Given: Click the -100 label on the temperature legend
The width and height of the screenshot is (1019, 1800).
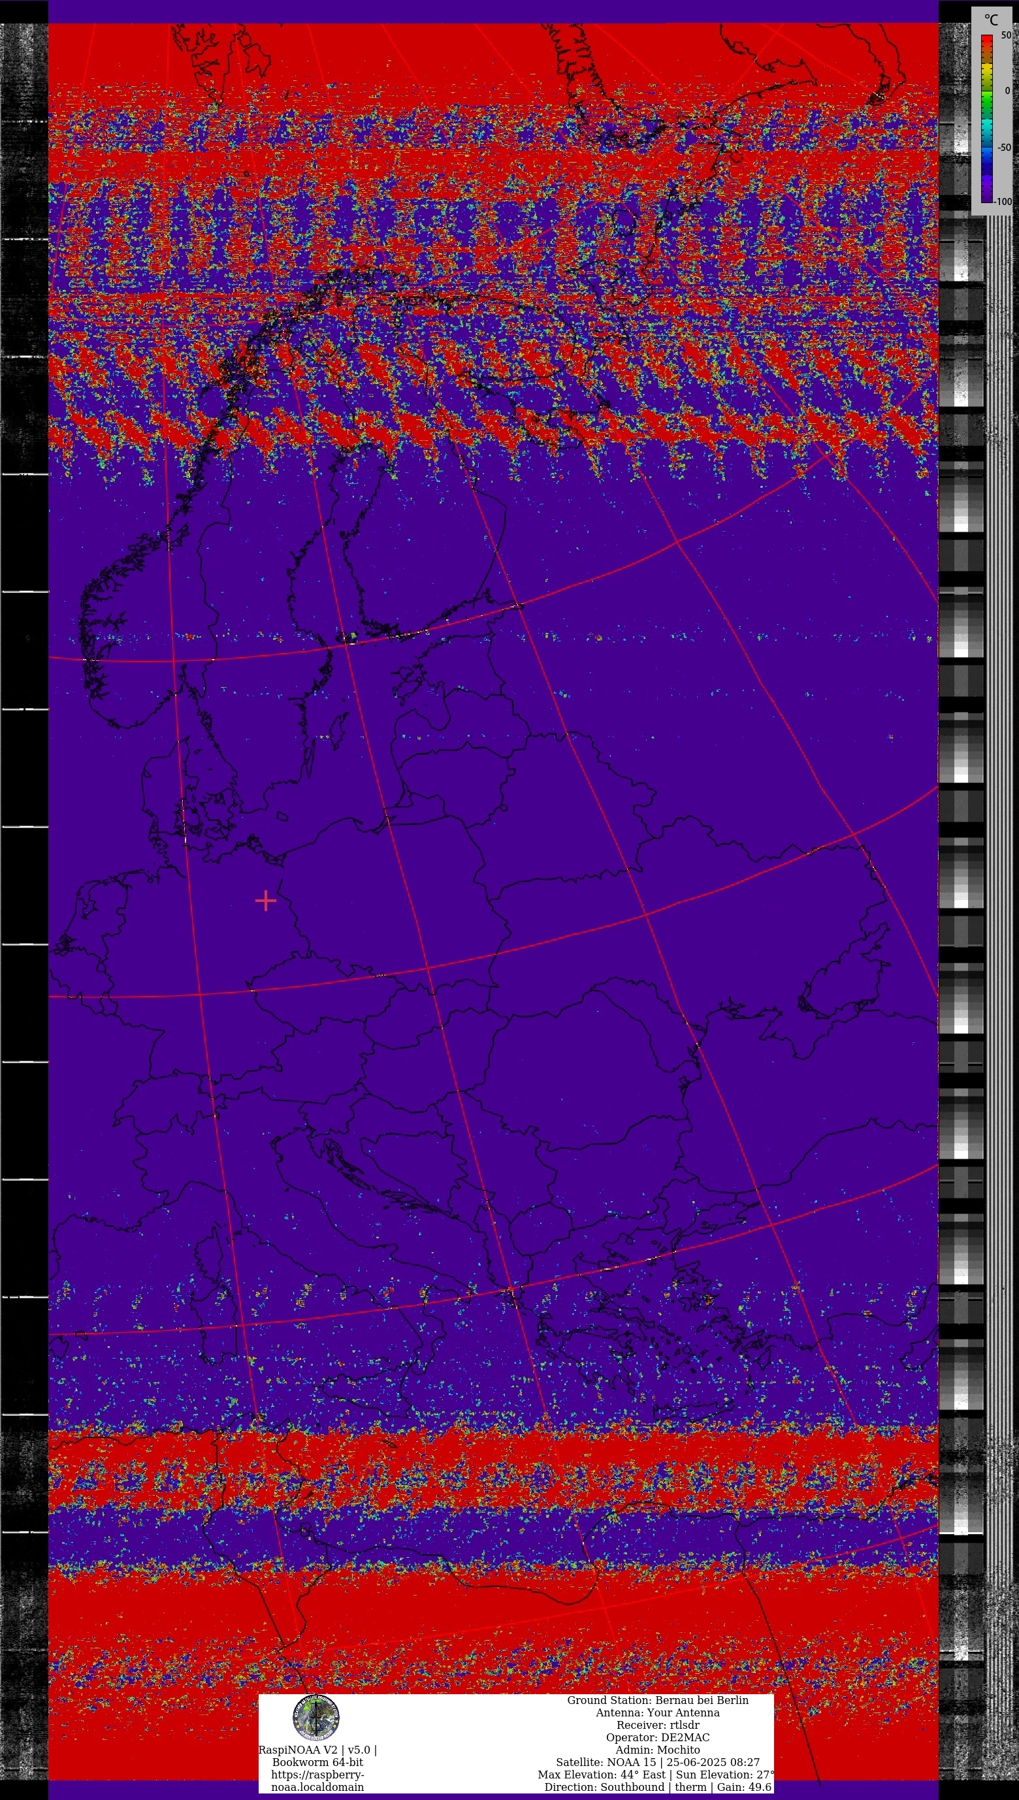Looking at the screenshot, I should click(1003, 201).
